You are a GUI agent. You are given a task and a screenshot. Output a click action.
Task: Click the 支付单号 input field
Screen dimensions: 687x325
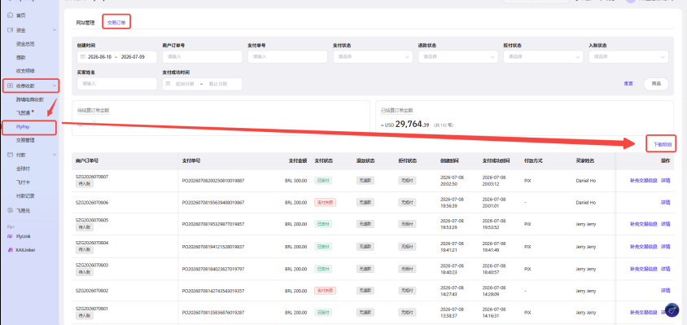coord(287,56)
